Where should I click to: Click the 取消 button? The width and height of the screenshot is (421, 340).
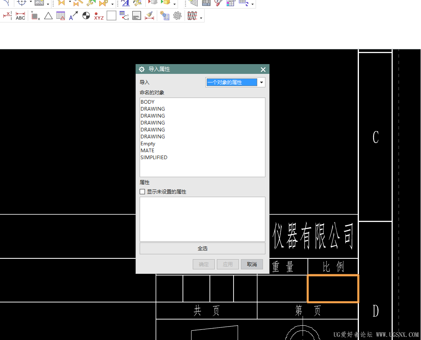(252, 264)
